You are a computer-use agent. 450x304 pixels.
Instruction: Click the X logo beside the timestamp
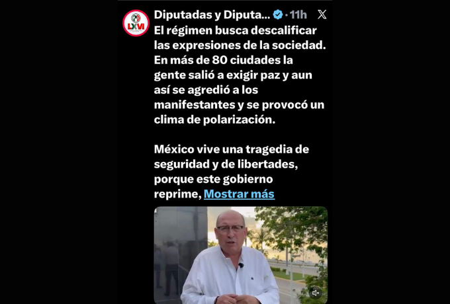pos(322,15)
